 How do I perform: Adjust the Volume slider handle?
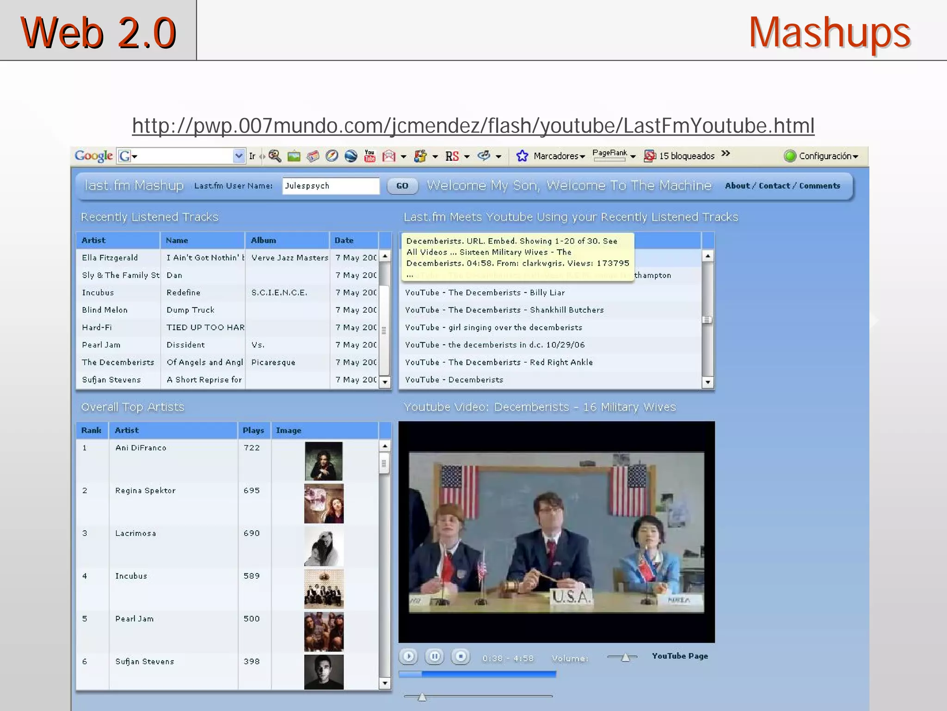pos(625,657)
